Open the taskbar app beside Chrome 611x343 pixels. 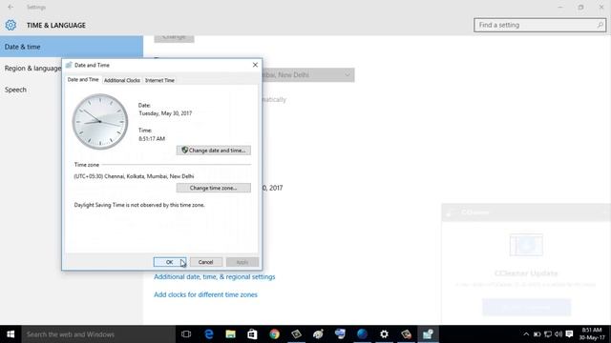point(296,334)
